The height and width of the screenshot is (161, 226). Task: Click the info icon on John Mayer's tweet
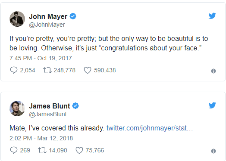click(x=213, y=71)
